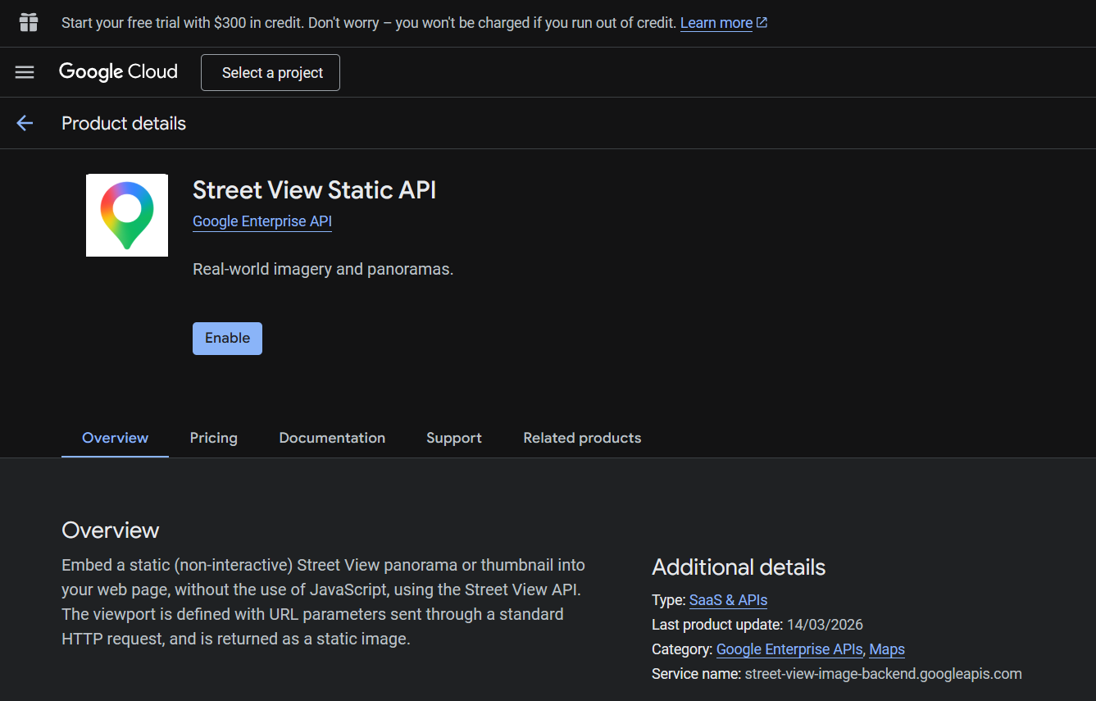Image resolution: width=1096 pixels, height=701 pixels.
Task: Open the hamburger navigation menu
Action: click(x=25, y=72)
